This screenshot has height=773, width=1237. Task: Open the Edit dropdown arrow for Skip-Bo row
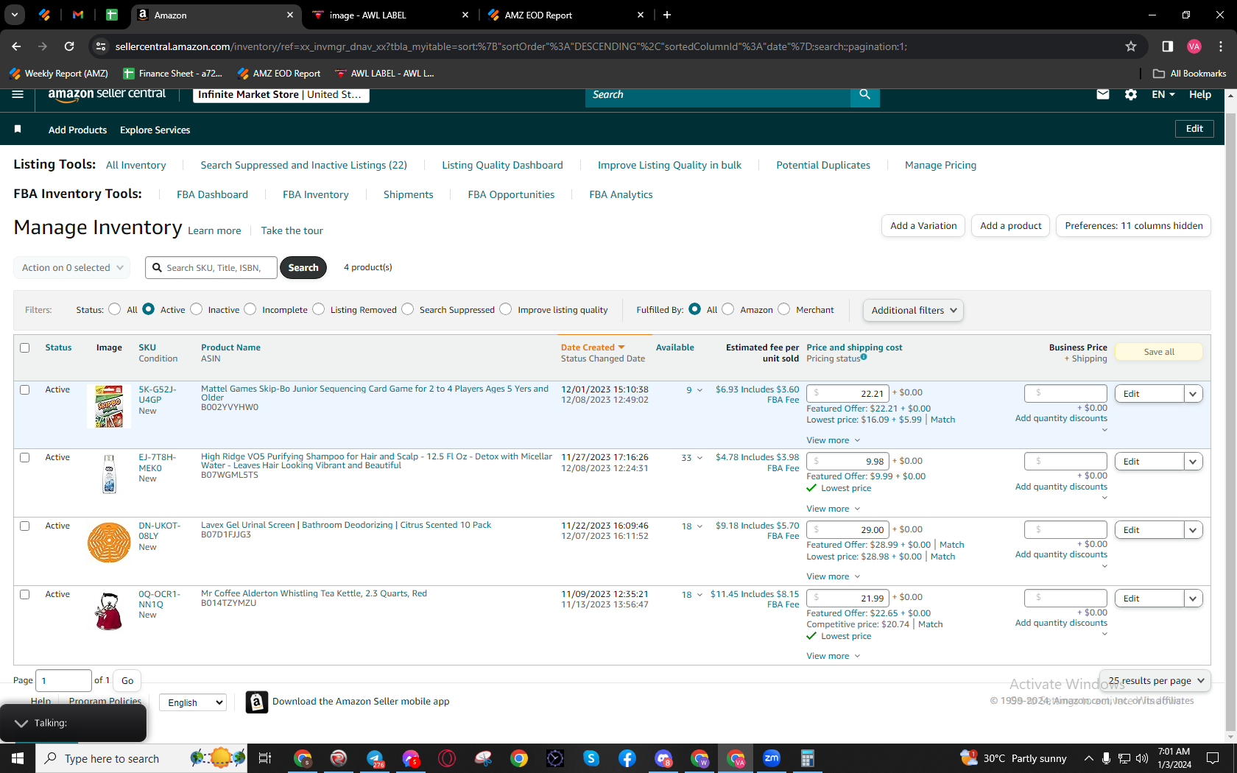click(x=1194, y=394)
